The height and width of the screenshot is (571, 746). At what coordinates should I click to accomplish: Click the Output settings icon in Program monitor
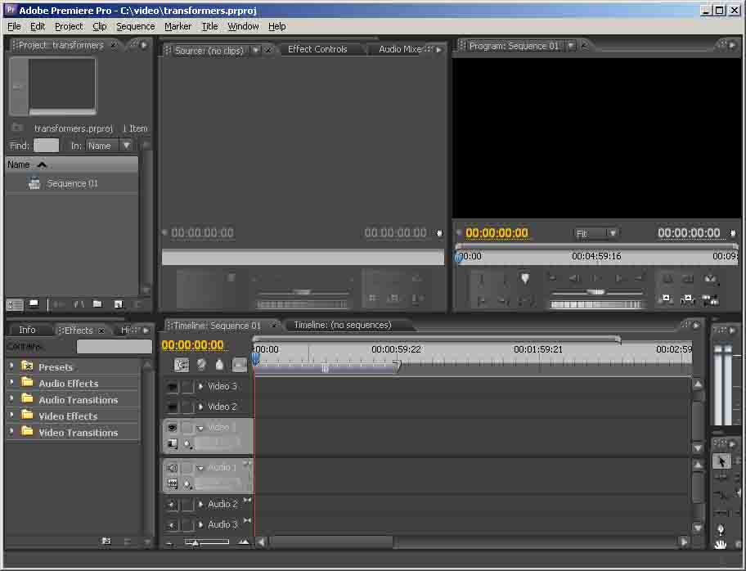click(x=710, y=279)
